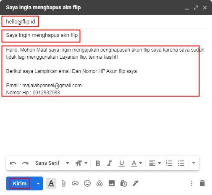Click the phone number 0912832983
This screenshot has width=212, height=195.
(46, 93)
